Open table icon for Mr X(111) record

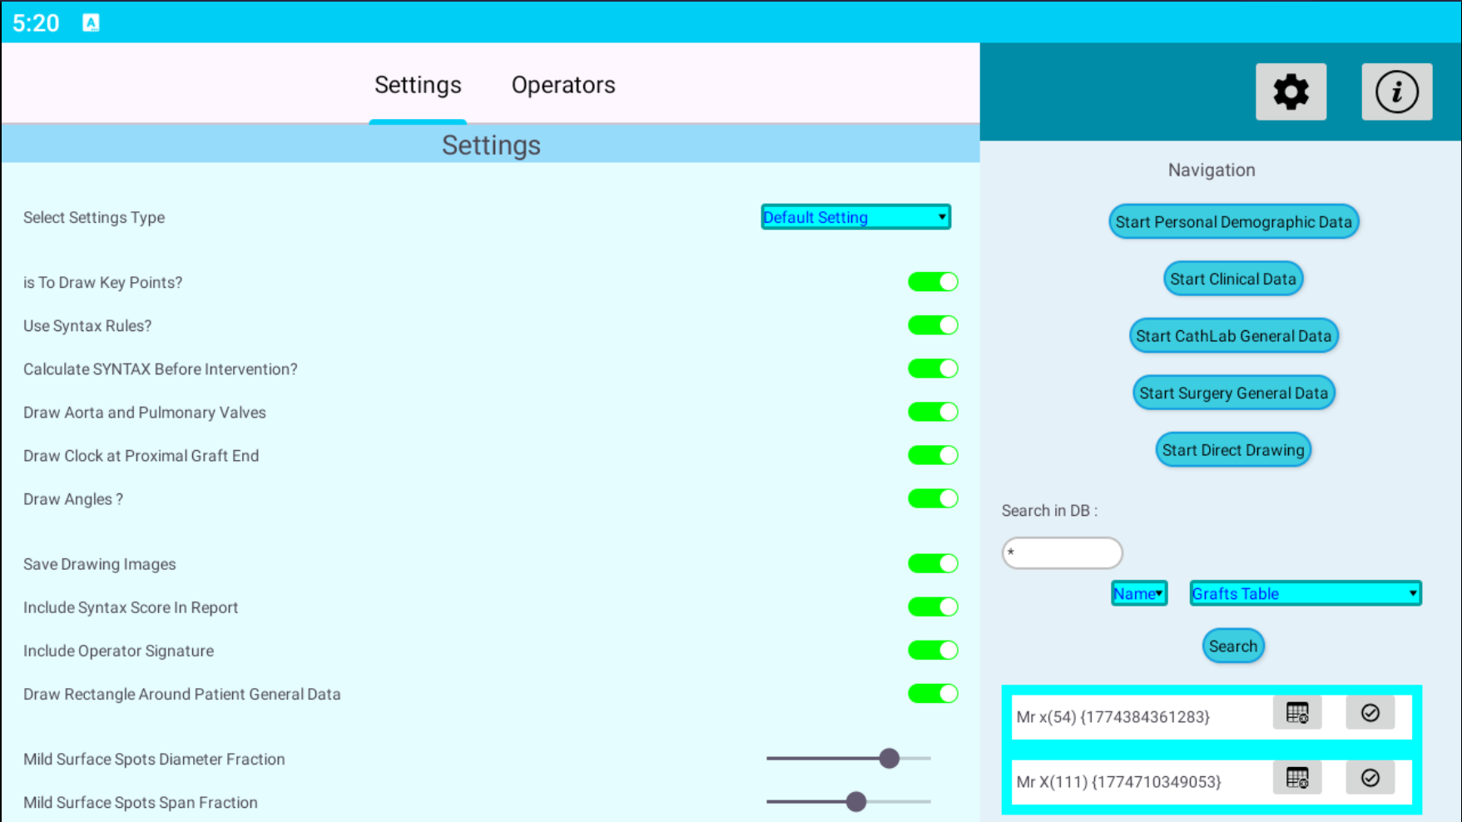coord(1297,778)
